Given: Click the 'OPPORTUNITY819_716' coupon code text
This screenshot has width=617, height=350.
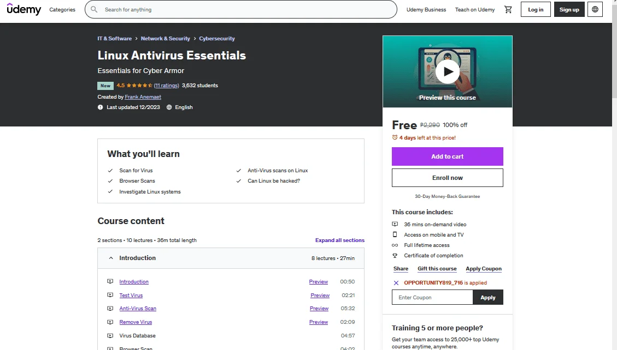Looking at the screenshot, I should (433, 283).
